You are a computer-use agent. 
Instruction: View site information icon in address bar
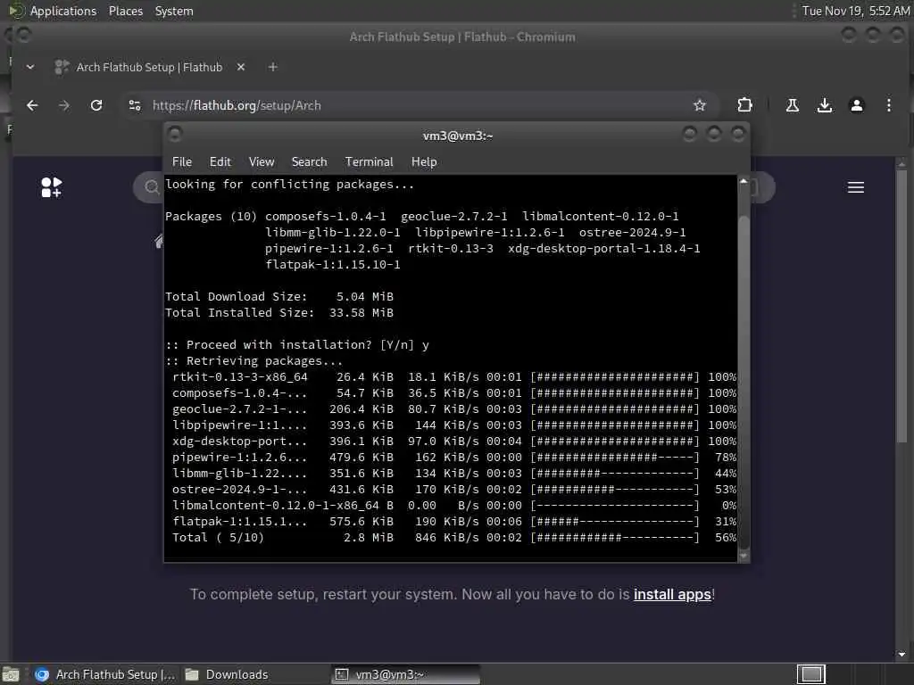coord(135,105)
